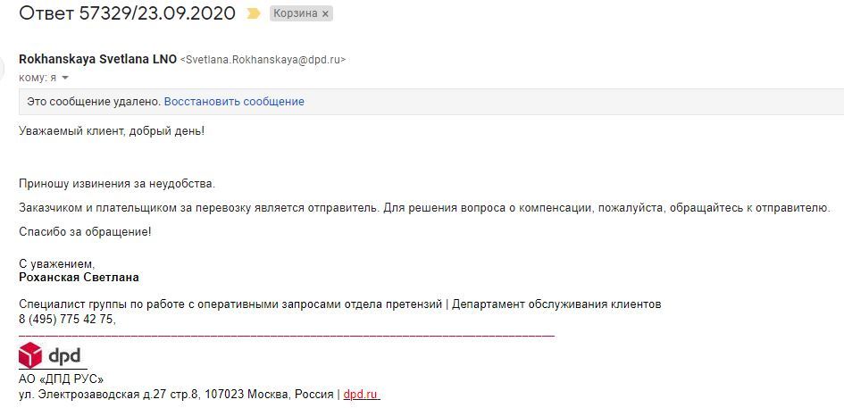Click the paragraph starting with Заказчиком и плательщиком
844x408 pixels.
point(424,208)
